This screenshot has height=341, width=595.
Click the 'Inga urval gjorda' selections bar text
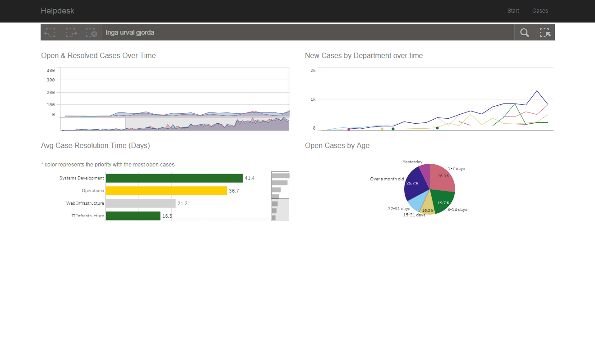(x=130, y=32)
